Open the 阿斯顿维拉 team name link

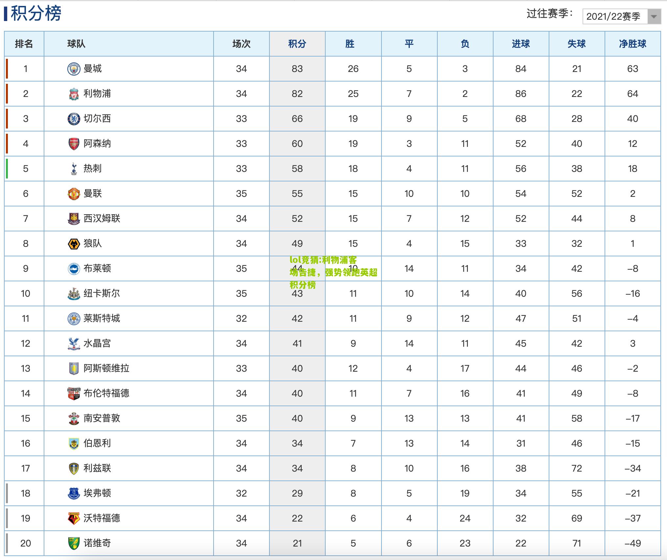pos(106,368)
